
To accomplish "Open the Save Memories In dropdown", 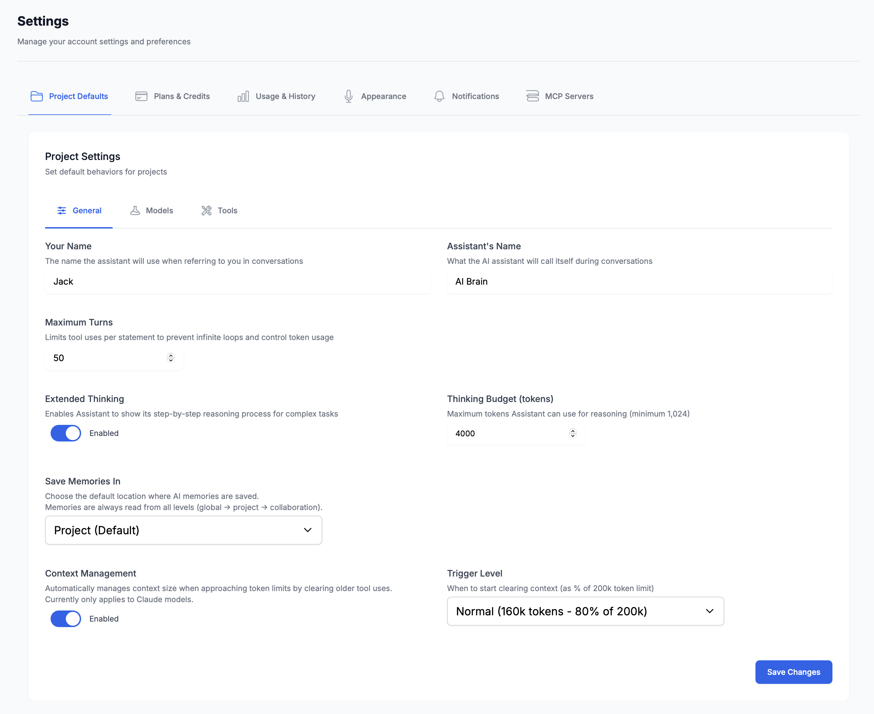I will 183,530.
